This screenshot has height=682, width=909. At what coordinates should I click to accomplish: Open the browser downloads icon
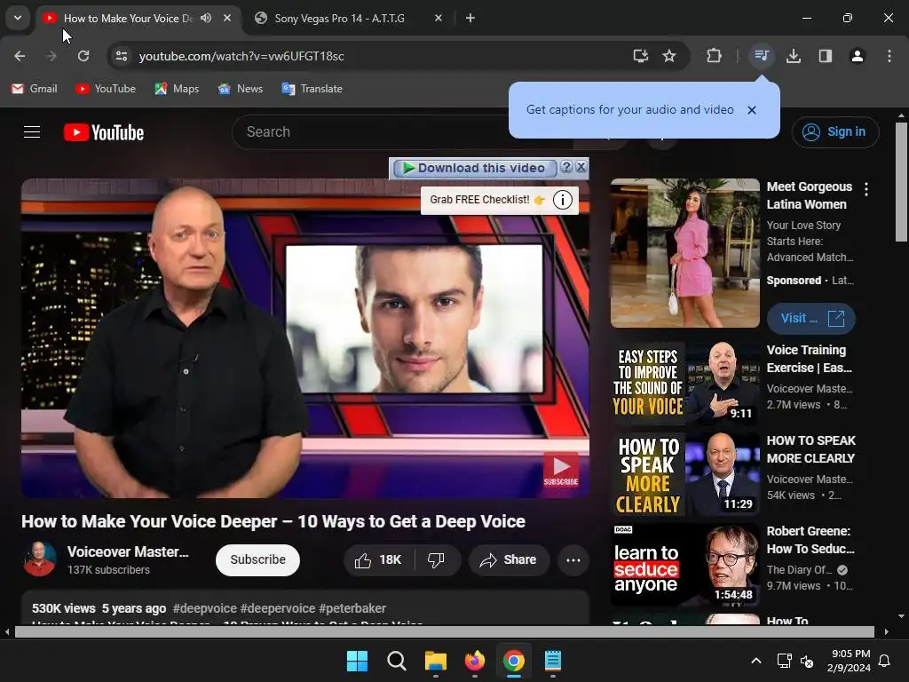794,56
